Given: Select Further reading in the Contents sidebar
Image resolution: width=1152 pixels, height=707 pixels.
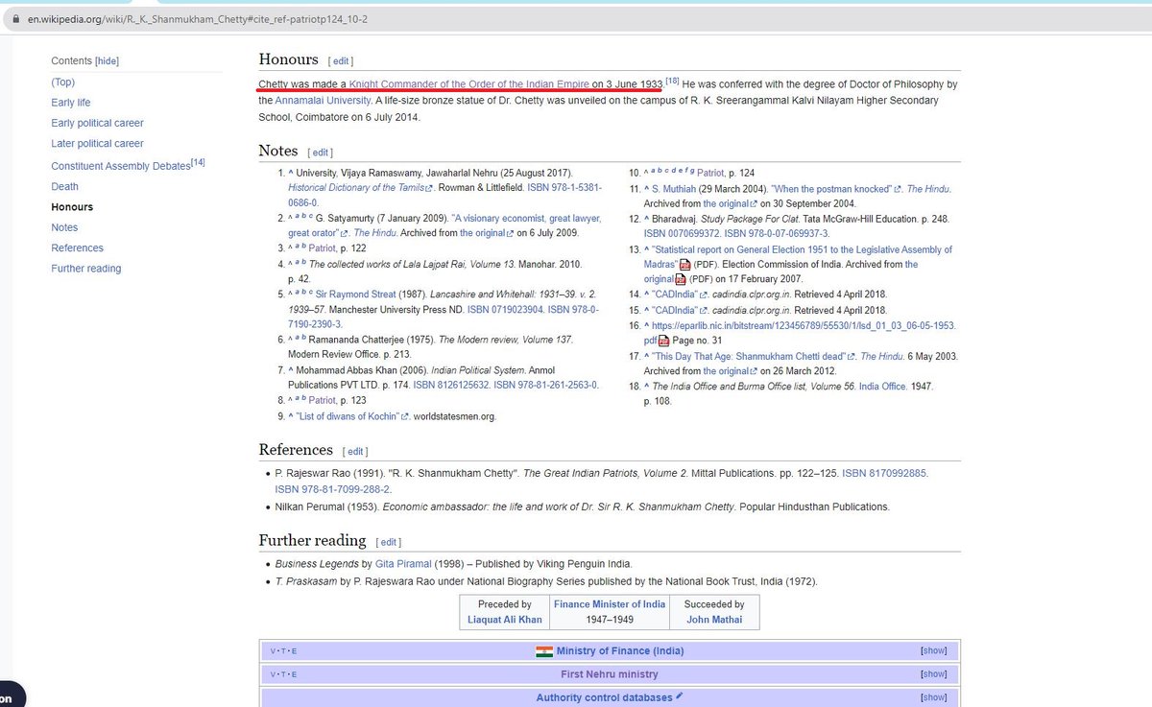Looking at the screenshot, I should (86, 269).
